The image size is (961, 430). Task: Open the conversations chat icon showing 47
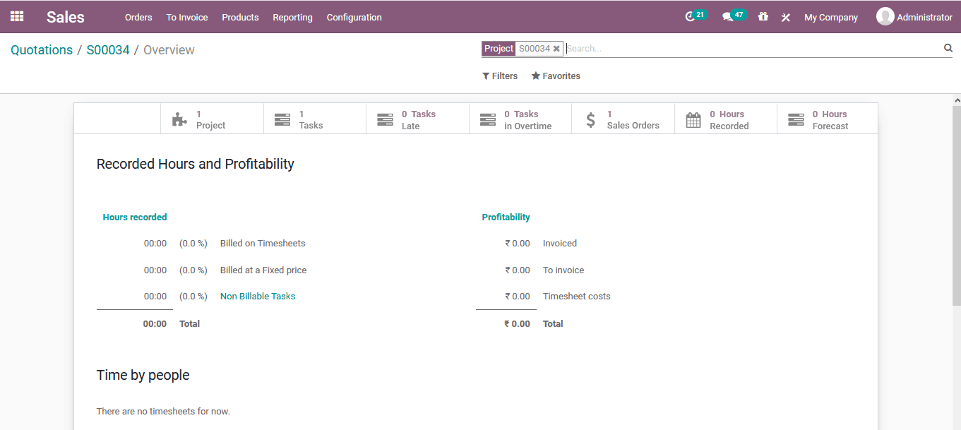pos(727,17)
